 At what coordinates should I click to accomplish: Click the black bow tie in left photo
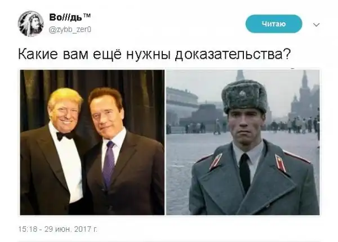click(x=64, y=136)
